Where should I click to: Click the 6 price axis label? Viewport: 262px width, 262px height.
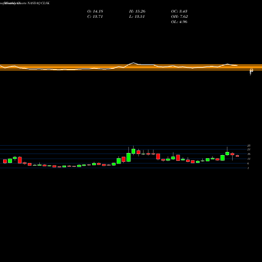tap(248, 163)
